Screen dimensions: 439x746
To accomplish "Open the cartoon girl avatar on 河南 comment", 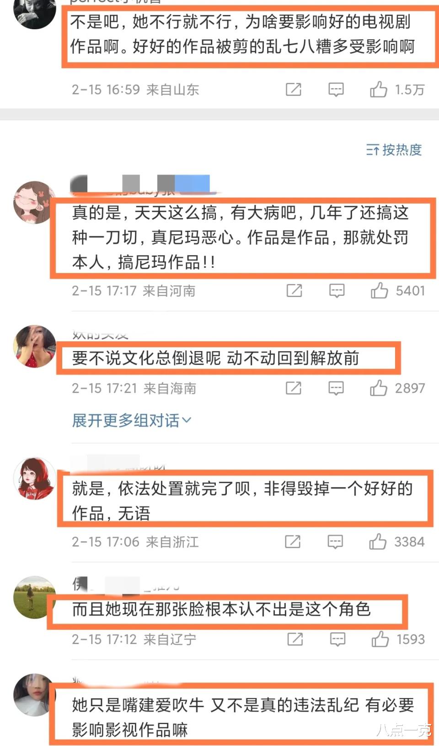I will click(34, 202).
